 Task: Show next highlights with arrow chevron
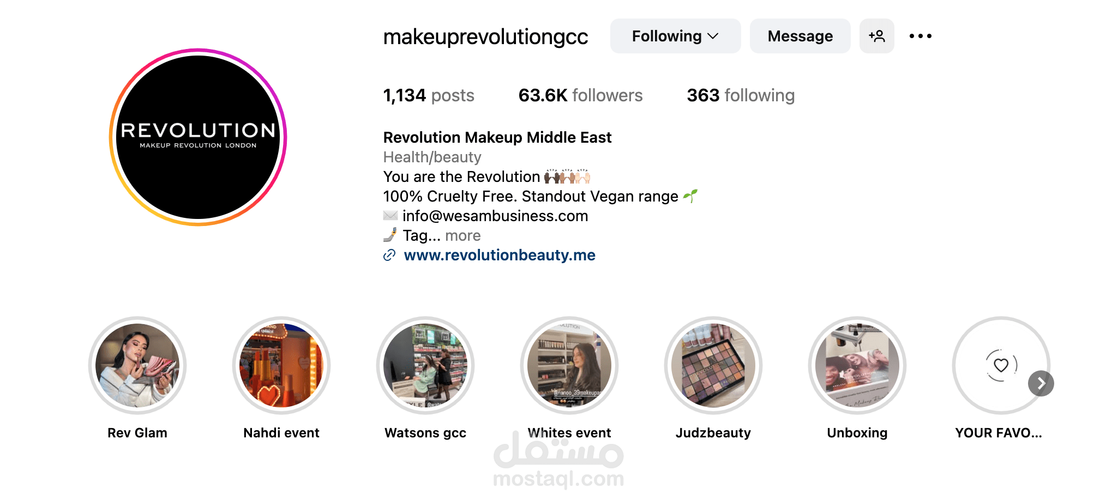[1041, 383]
